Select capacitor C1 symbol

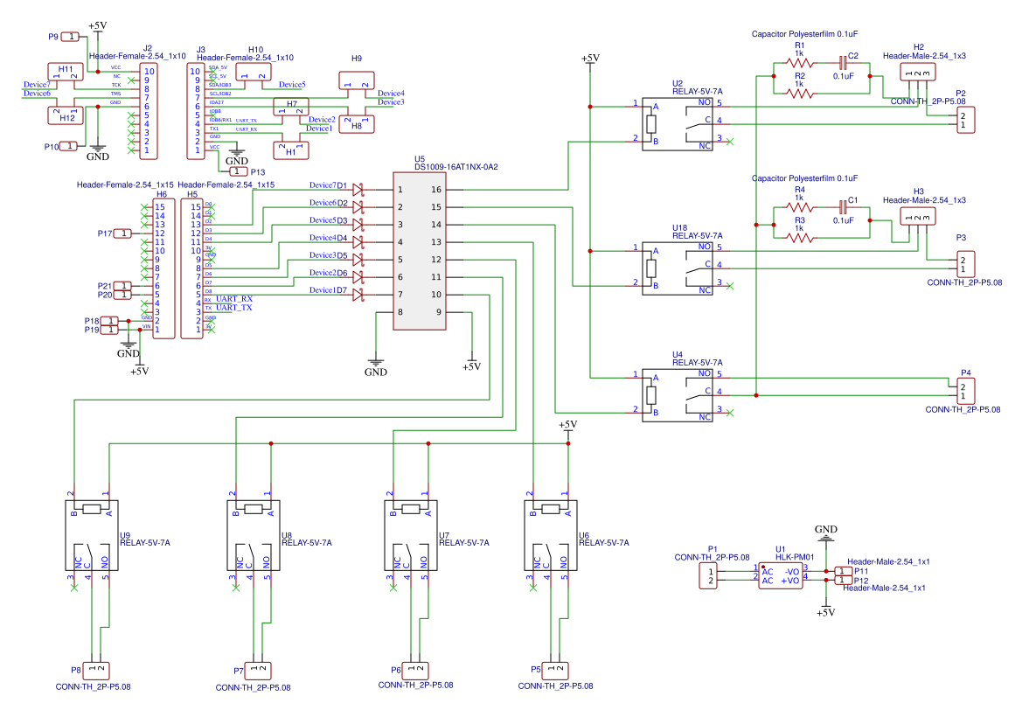[843, 207]
